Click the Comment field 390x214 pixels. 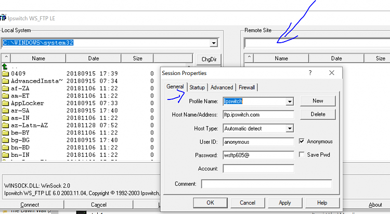click(266, 184)
